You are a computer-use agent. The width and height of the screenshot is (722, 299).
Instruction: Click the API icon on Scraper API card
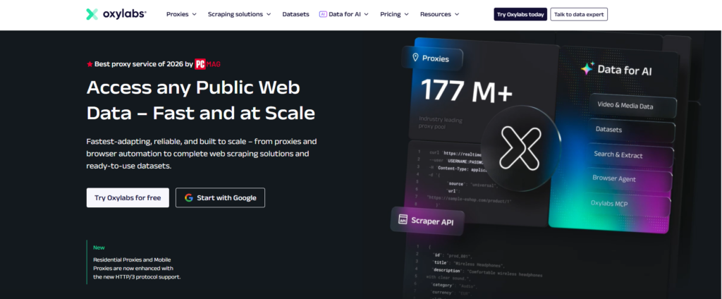[403, 219]
